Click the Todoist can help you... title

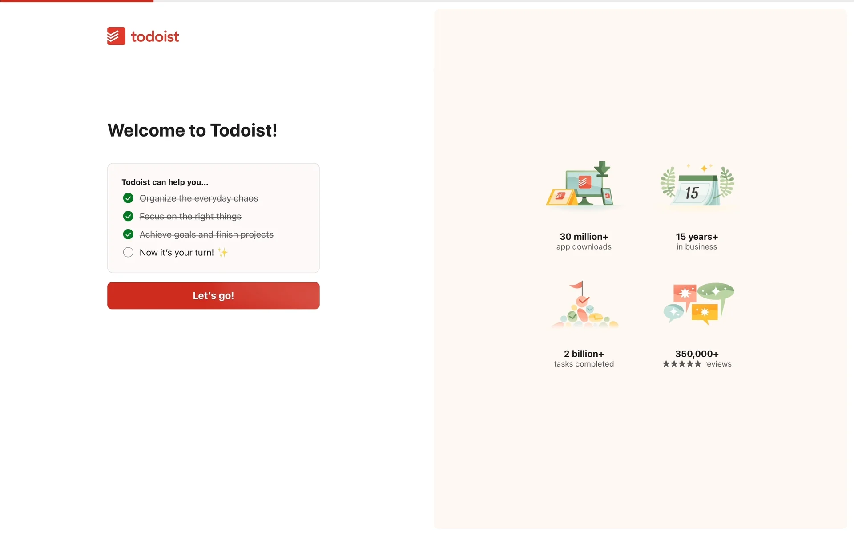coord(165,182)
